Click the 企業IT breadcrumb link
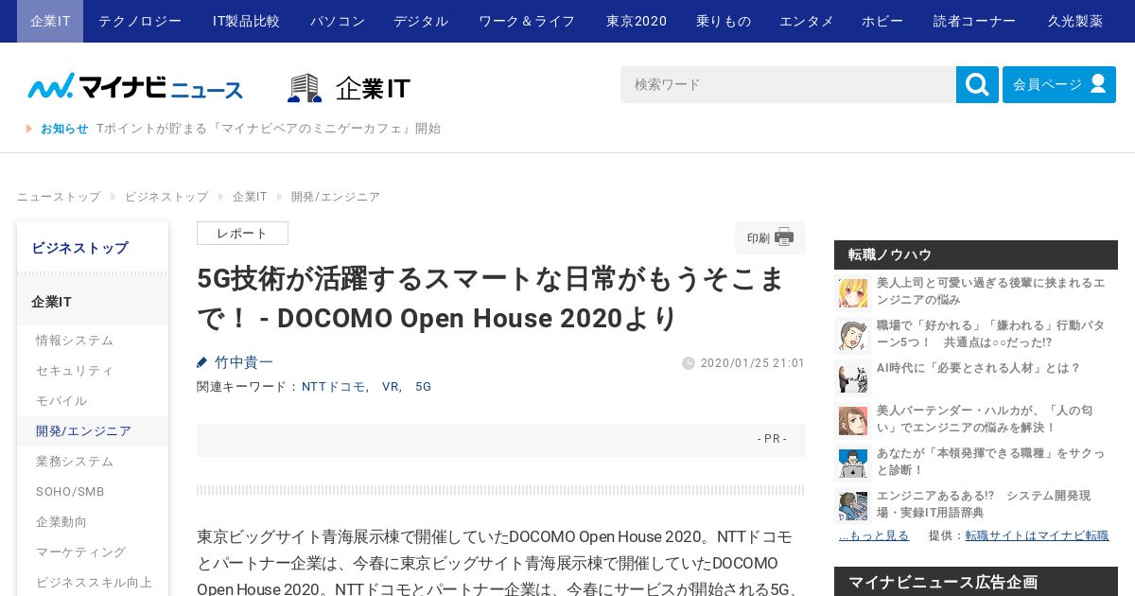 [x=250, y=197]
